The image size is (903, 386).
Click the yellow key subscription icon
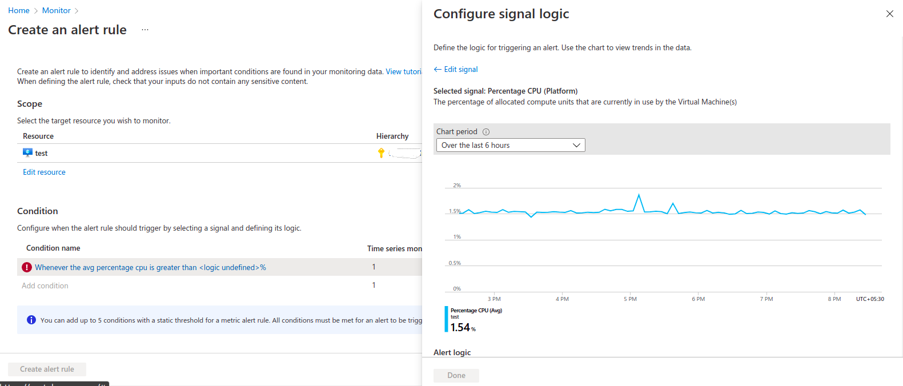point(381,152)
